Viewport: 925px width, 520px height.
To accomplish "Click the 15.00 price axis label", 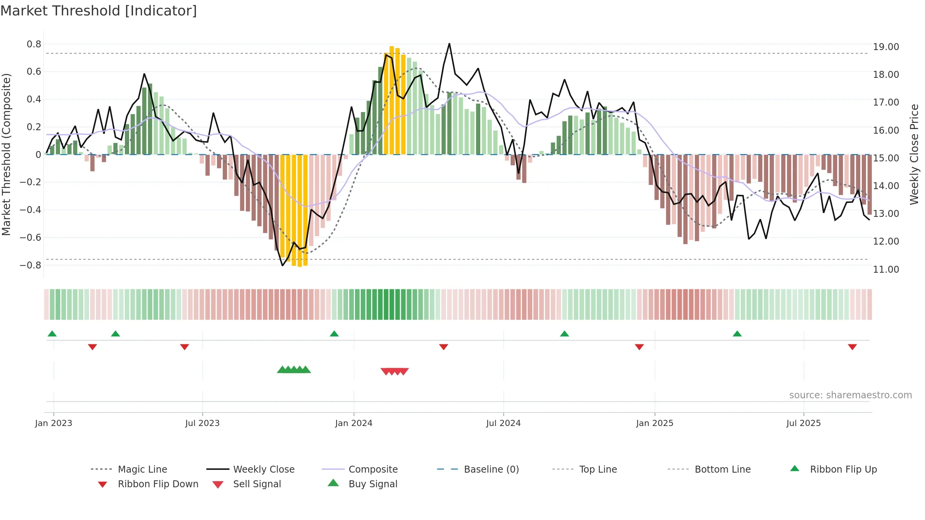I will tap(886, 158).
